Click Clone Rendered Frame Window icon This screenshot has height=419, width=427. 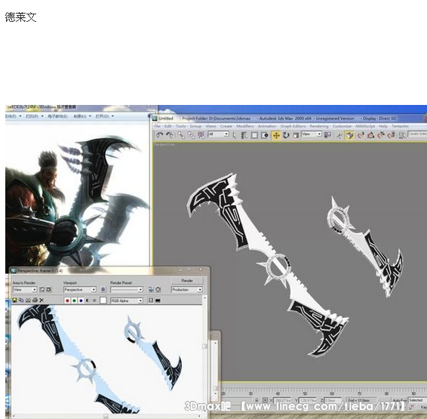[28, 300]
